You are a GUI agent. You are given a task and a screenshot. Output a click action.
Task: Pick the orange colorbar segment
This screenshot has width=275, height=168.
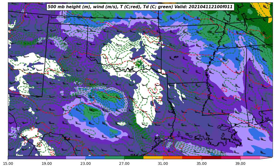(172, 157)
